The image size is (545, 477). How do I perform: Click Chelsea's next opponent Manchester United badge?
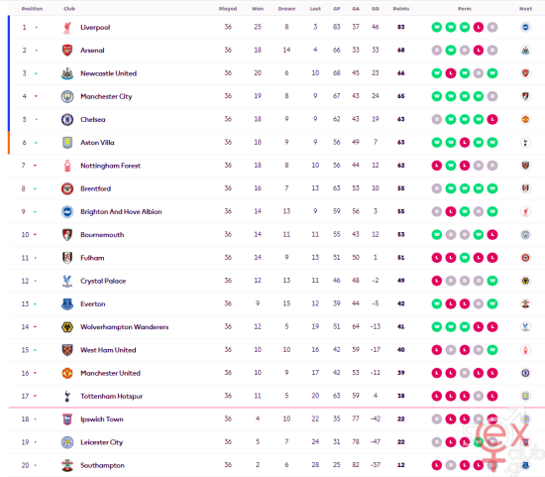tap(525, 119)
